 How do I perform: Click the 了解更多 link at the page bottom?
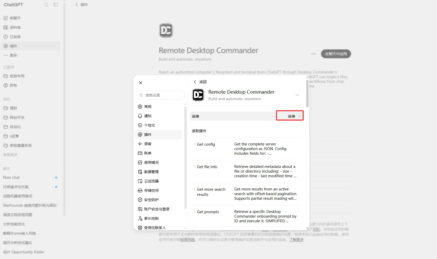coord(296,240)
